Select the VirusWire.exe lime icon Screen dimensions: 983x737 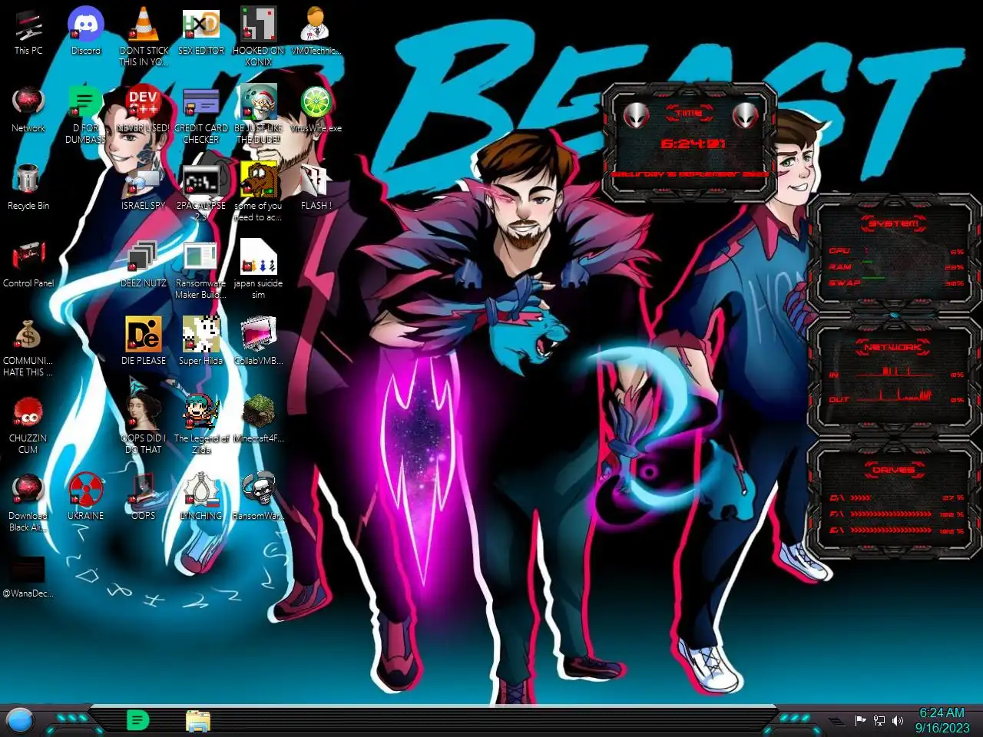[316, 110]
